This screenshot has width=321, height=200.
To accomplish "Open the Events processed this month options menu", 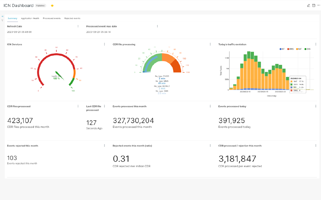I will tap(210, 106).
